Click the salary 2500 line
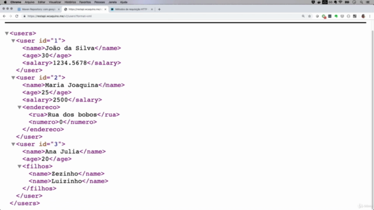This screenshot has width=374, height=210. click(62, 100)
